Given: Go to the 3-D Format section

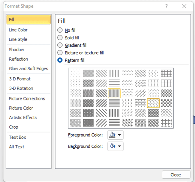Looking at the screenshot, I should (20, 79).
